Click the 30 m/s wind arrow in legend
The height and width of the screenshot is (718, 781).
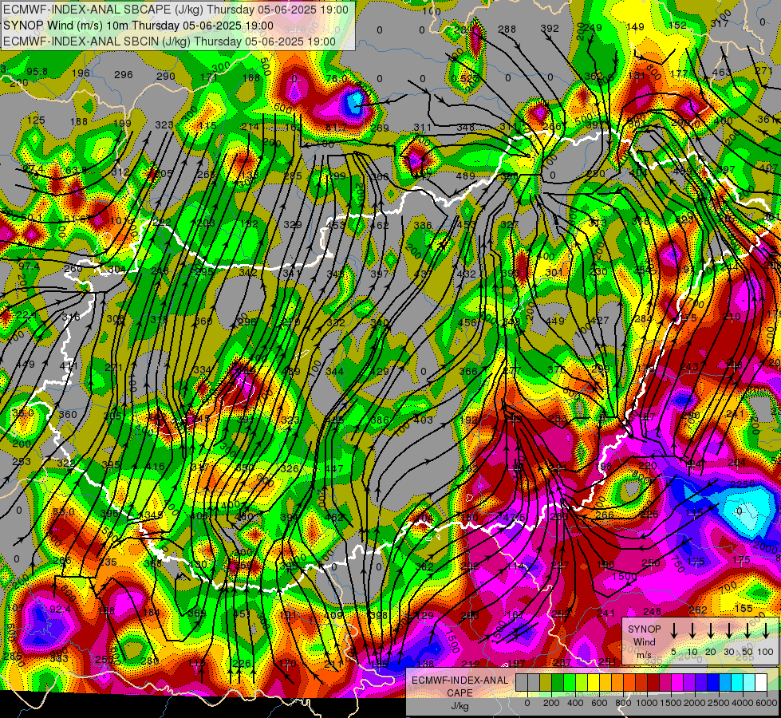tap(728, 631)
